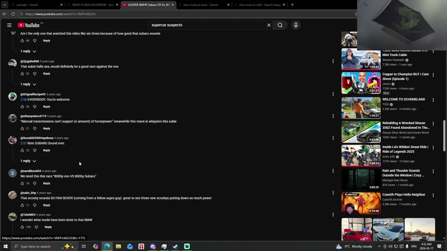Open weather widget showing -9°C
The width and height of the screenshot is (447, 251).
[x=355, y=246]
